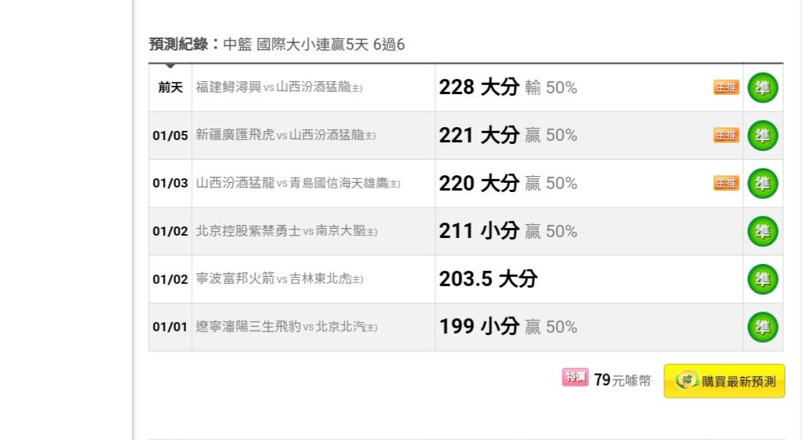This screenshot has width=803, height=440.
Task: Click green 準 badge in 220 大分 row
Action: coord(762,184)
